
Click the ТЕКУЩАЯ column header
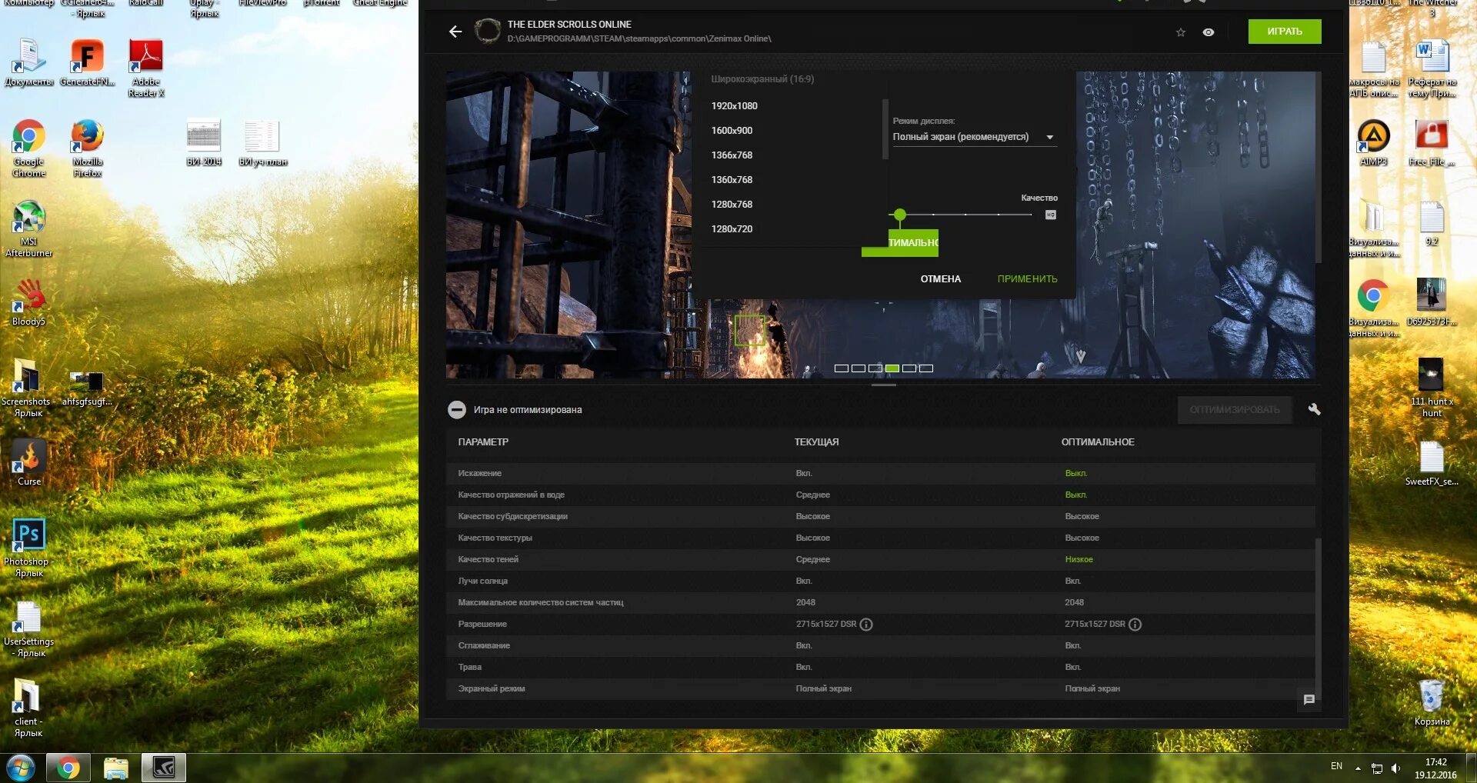(816, 442)
